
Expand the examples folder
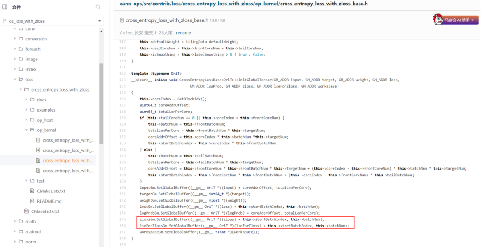pyautogui.click(x=26, y=110)
